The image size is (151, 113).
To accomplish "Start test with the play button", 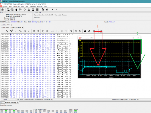I will (52, 10).
